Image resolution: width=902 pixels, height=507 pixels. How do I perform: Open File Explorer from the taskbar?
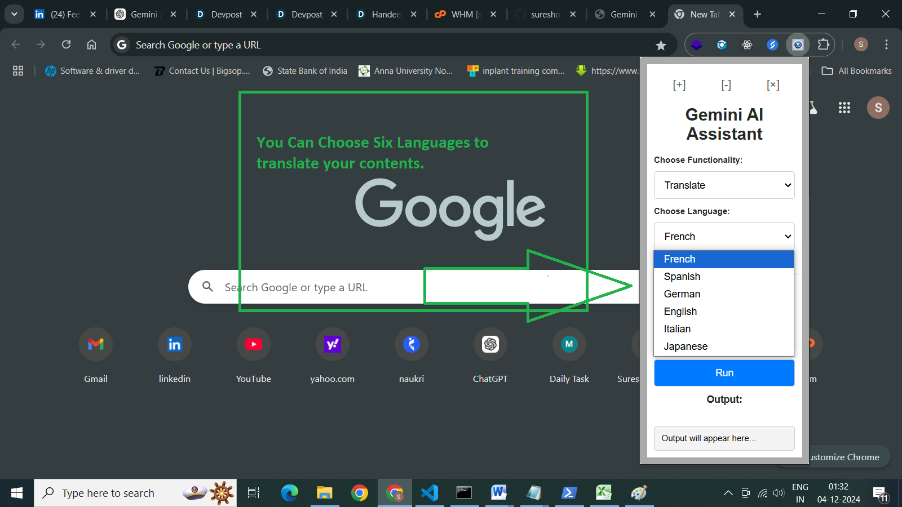click(x=325, y=493)
